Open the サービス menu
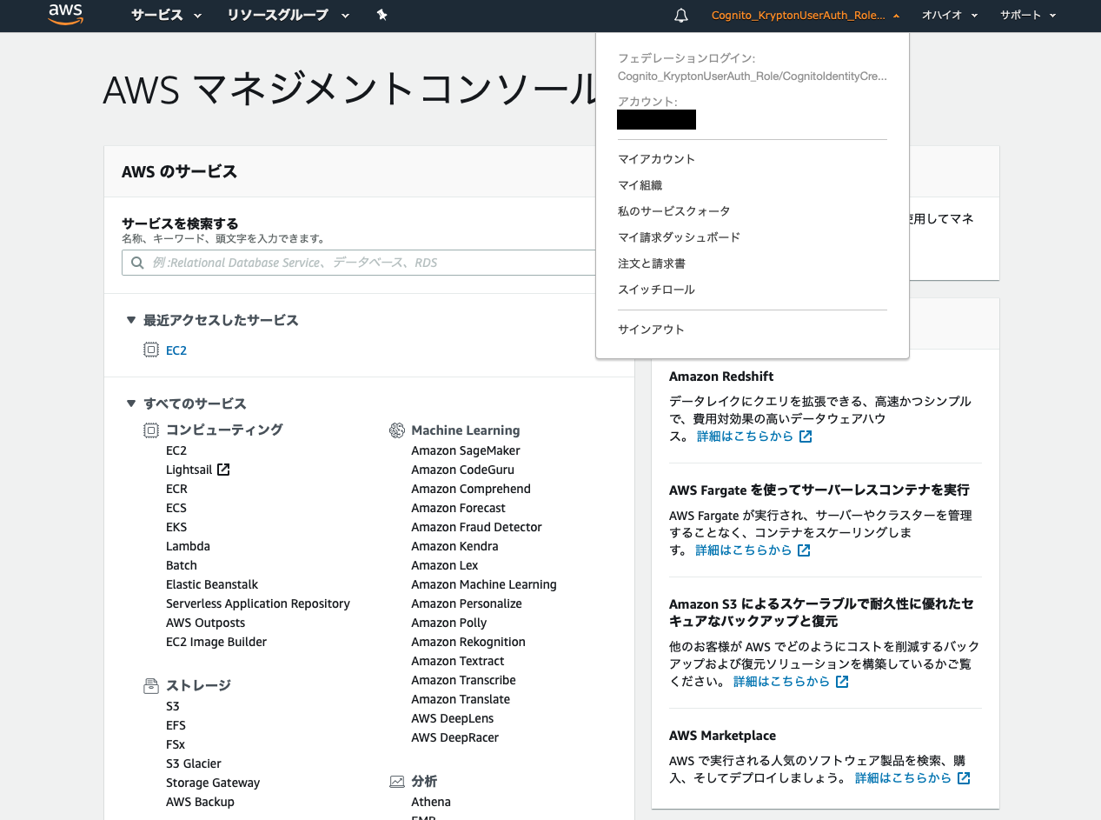This screenshot has width=1101, height=820. [165, 15]
